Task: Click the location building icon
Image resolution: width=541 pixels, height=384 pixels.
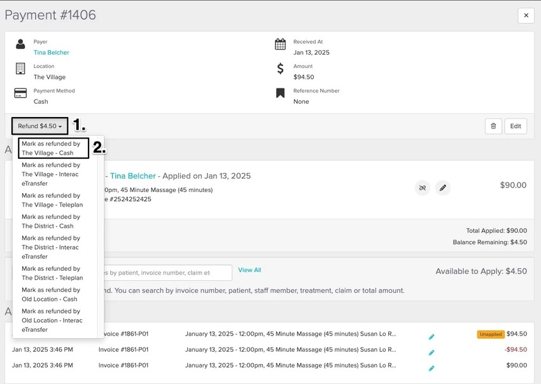Action: (20, 69)
